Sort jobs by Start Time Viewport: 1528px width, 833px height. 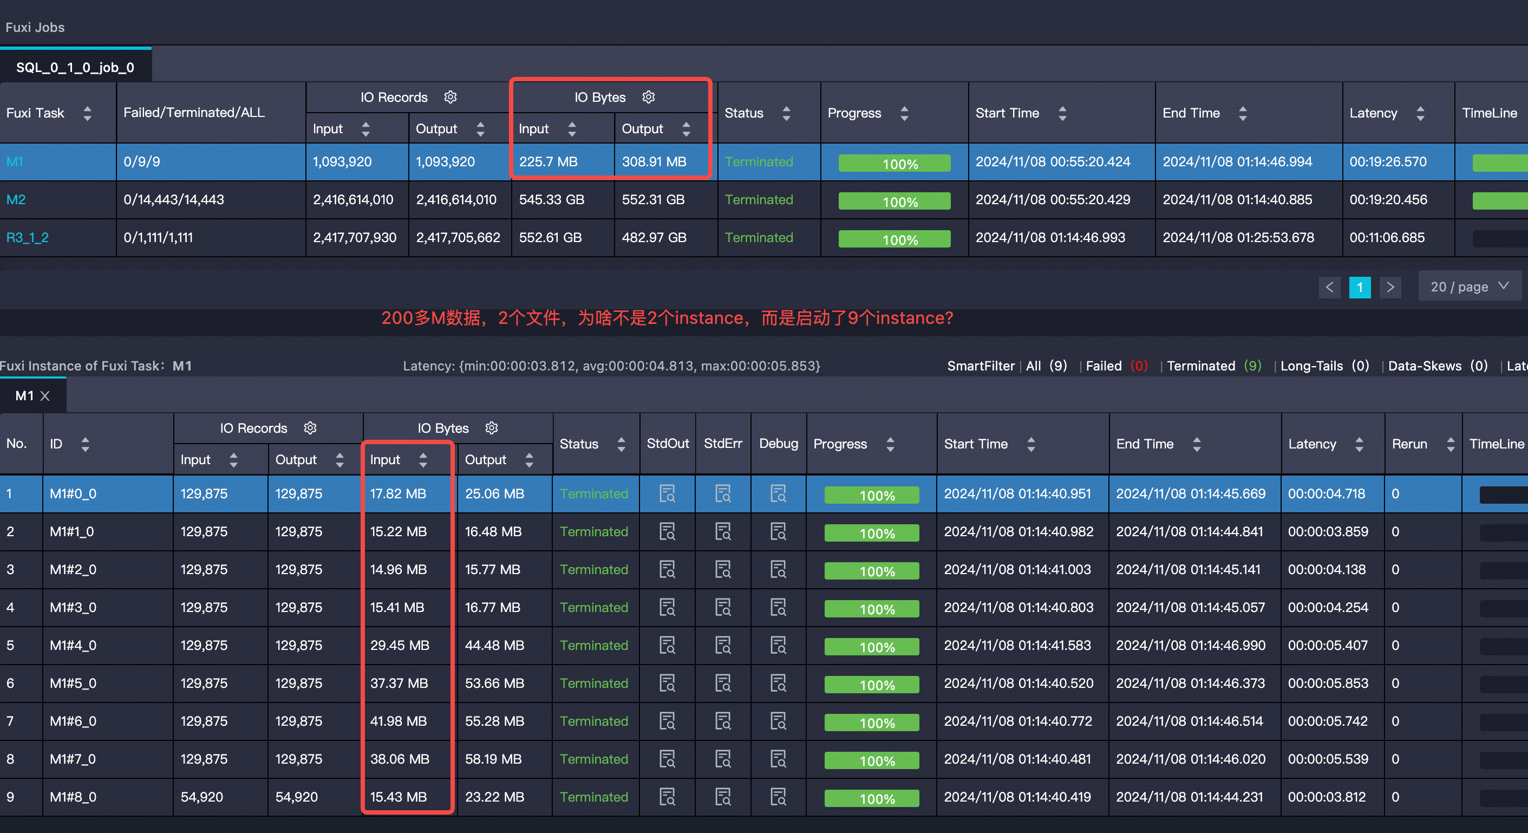(1062, 113)
